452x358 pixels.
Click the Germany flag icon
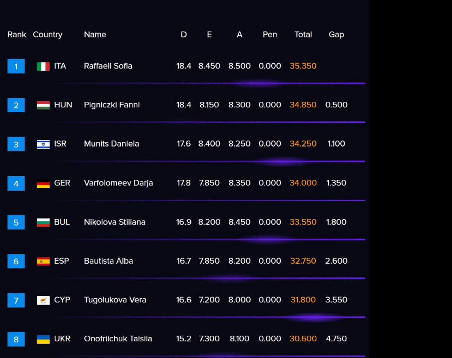43,184
